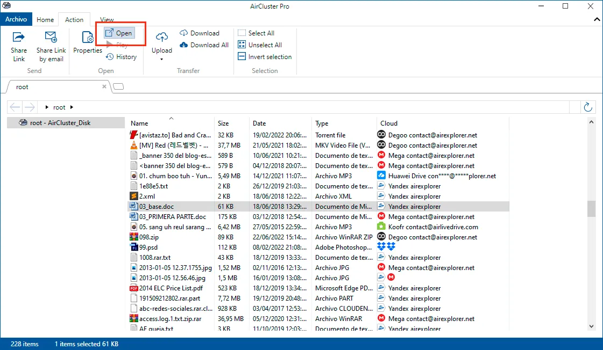Click 05. sang uh reul sarang mp3 file
603x350 pixels.
click(175, 227)
